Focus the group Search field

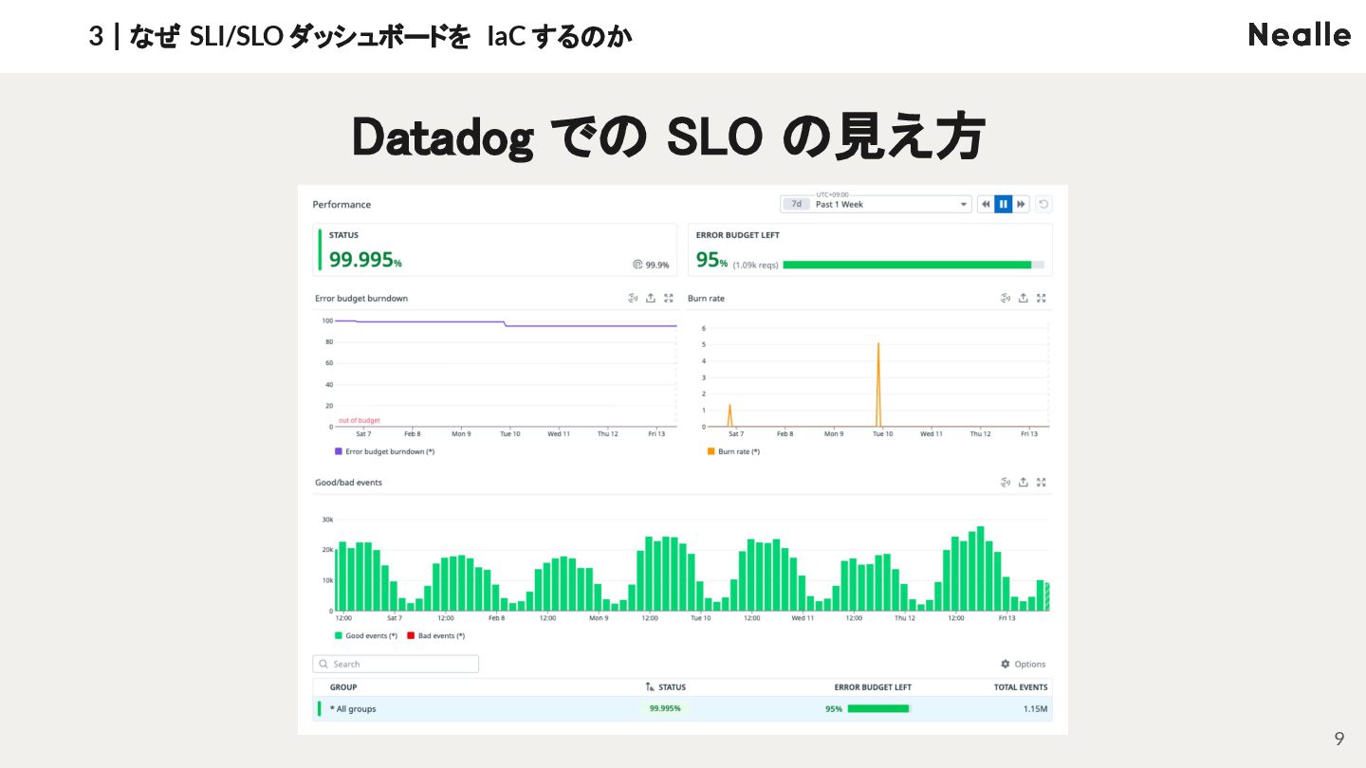click(396, 664)
